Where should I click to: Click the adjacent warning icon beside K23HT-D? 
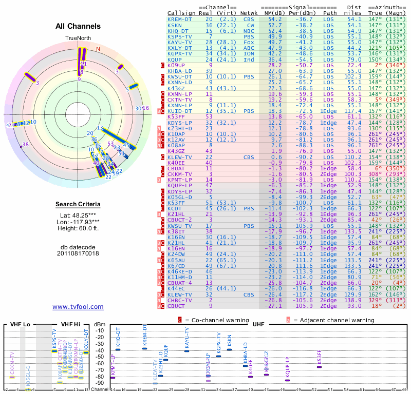tap(159, 128)
